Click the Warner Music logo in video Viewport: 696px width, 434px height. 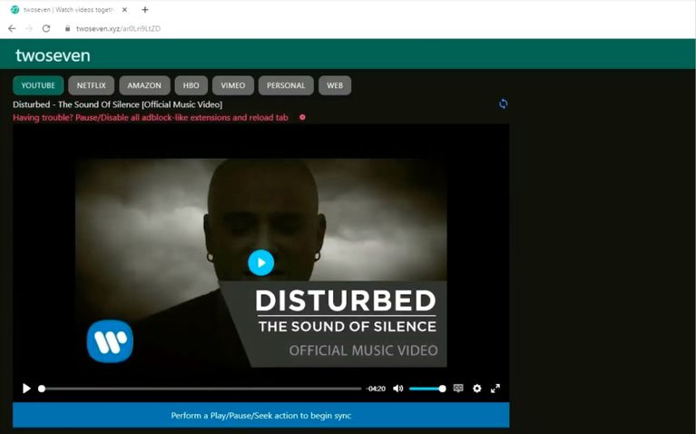110,341
